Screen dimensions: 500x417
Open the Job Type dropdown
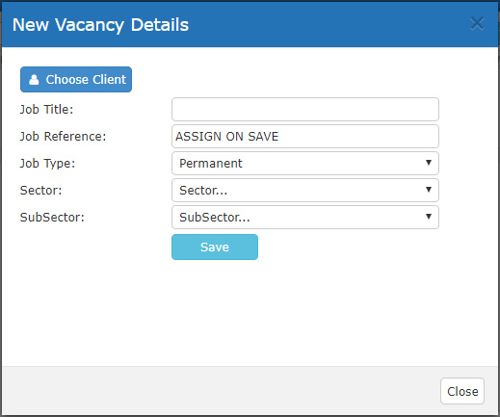point(305,164)
